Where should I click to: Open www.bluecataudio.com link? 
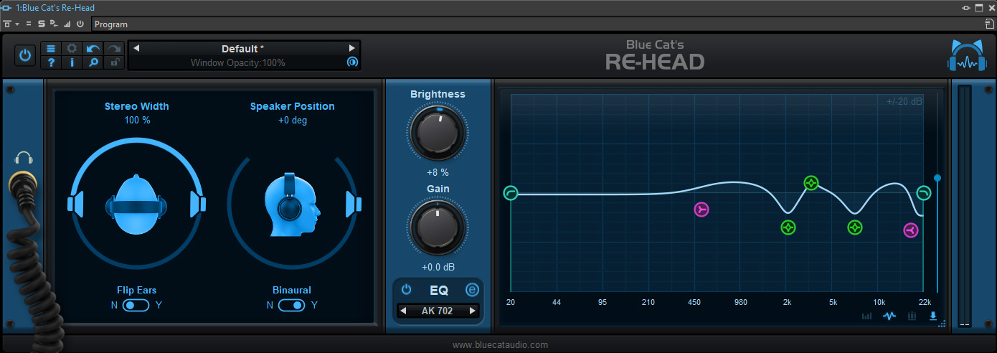[x=500, y=345]
